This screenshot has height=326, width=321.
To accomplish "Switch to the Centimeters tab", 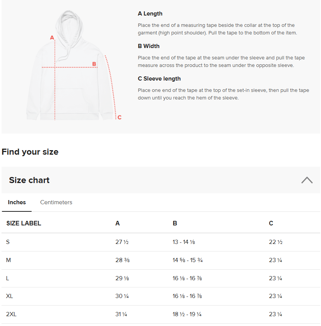I will [56, 202].
